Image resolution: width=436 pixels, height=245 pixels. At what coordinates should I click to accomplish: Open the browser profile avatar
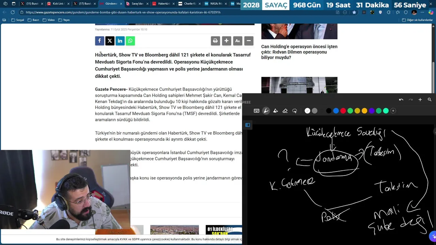[x=414, y=12]
